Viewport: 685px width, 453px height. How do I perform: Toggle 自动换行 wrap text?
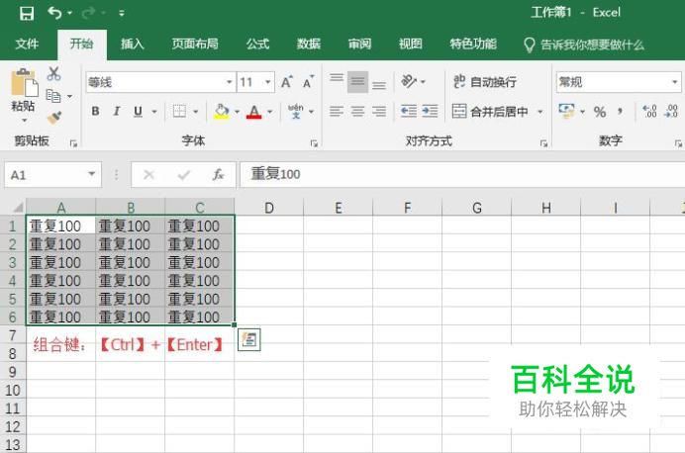click(x=485, y=82)
